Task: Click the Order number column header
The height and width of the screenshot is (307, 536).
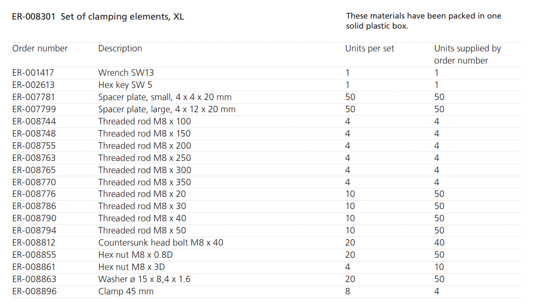Action: (40, 49)
